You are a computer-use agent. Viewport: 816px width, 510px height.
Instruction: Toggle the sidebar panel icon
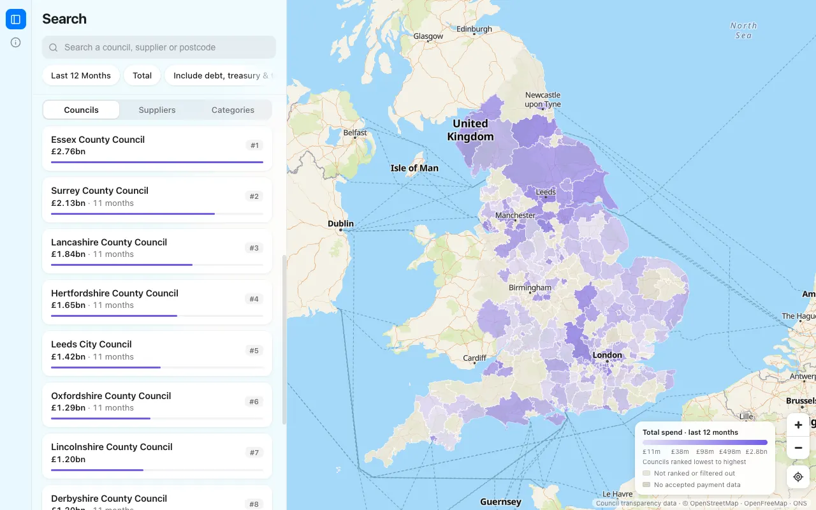click(x=16, y=19)
